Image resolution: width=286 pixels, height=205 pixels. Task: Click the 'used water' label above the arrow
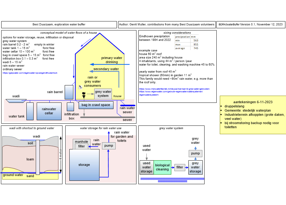point(146,148)
